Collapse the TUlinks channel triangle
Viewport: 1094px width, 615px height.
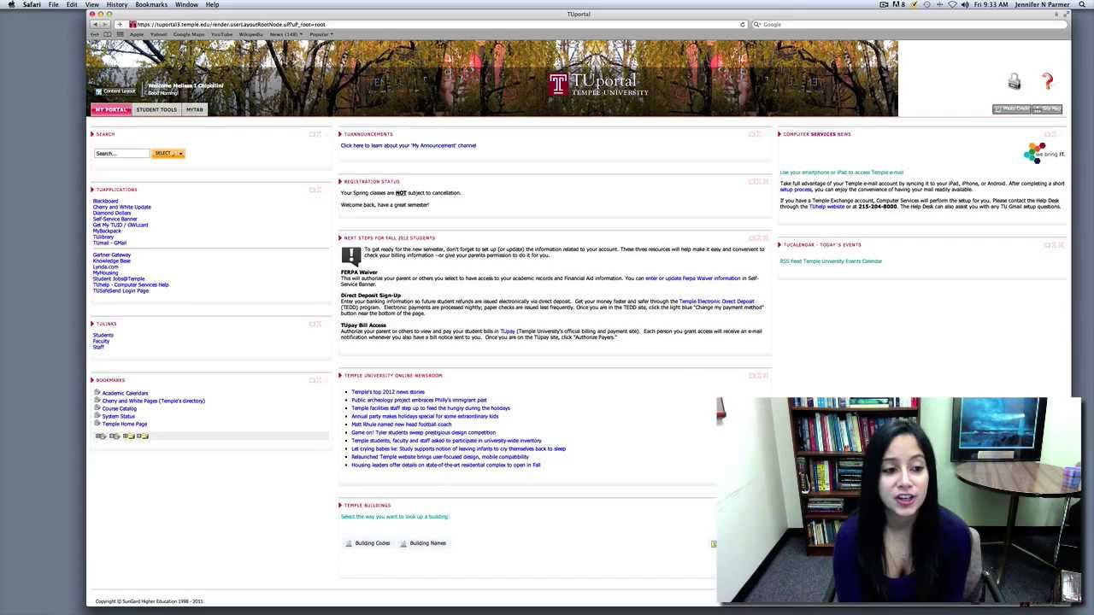pyautogui.click(x=92, y=324)
